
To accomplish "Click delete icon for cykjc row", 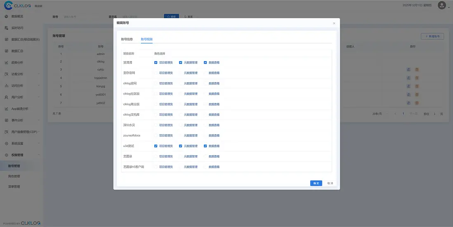I will pos(417,69).
